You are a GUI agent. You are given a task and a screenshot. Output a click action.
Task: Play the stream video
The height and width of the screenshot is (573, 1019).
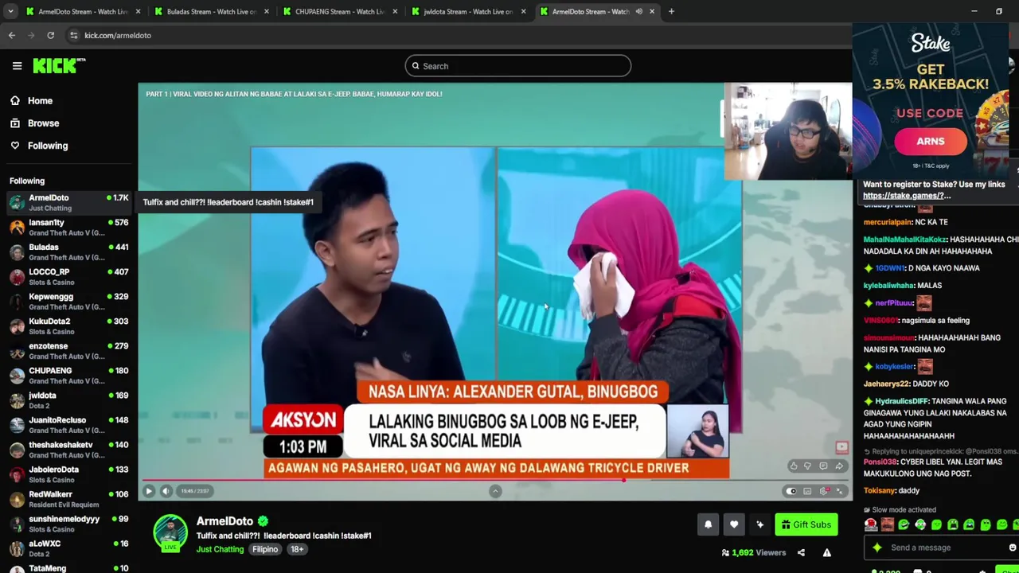coord(149,491)
